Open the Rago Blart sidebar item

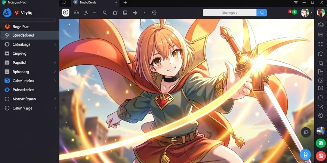pyautogui.click(x=30, y=27)
